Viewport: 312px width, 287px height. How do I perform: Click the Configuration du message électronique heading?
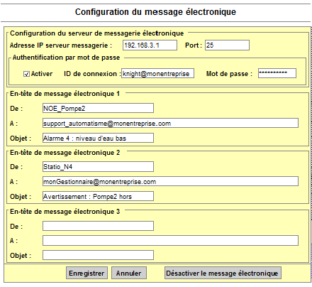(155, 12)
